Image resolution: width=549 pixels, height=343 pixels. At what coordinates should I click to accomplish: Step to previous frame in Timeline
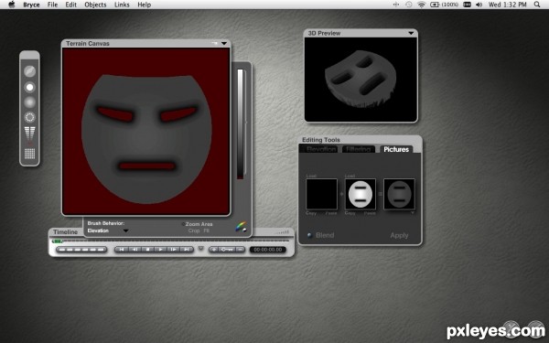coord(135,250)
